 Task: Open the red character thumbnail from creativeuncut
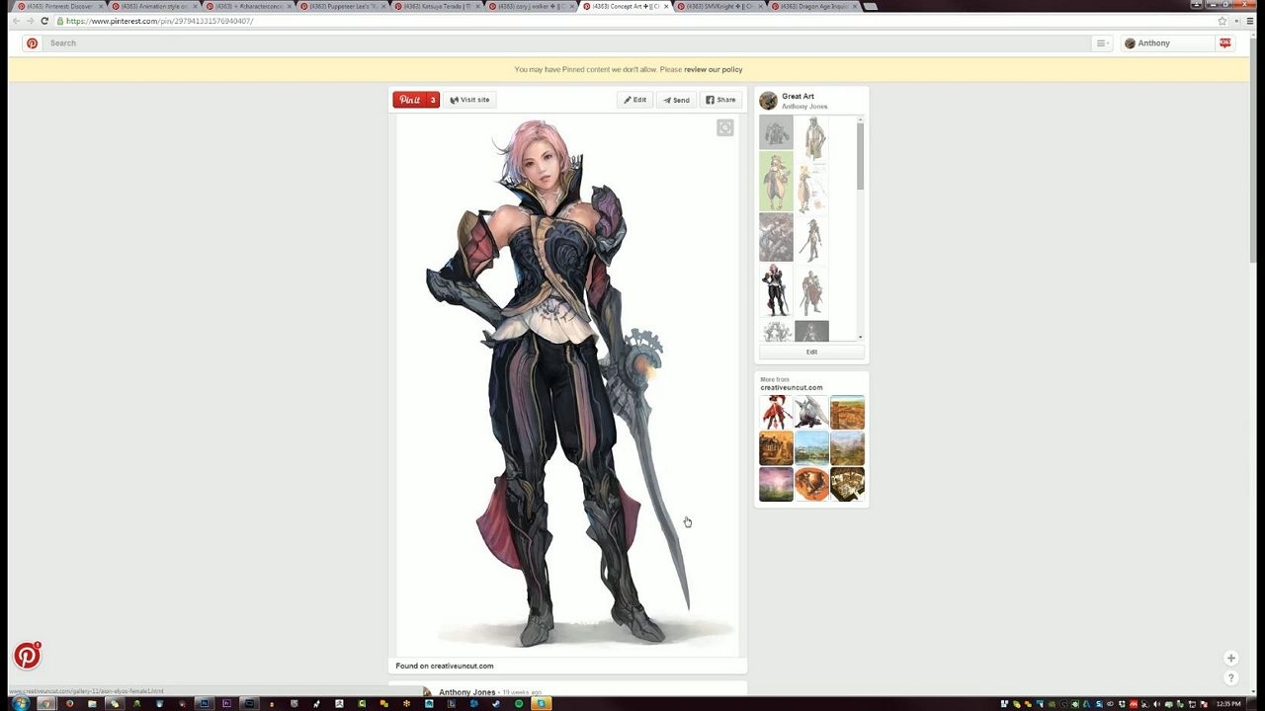(x=776, y=413)
